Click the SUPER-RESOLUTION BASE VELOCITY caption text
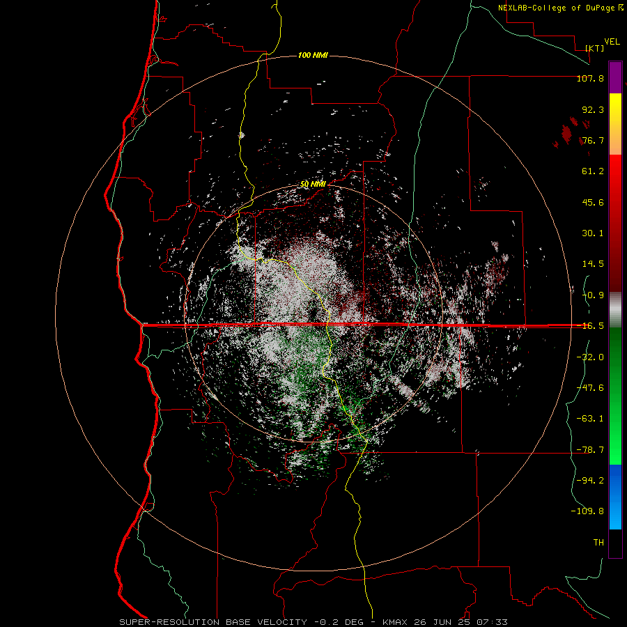 click(213, 622)
